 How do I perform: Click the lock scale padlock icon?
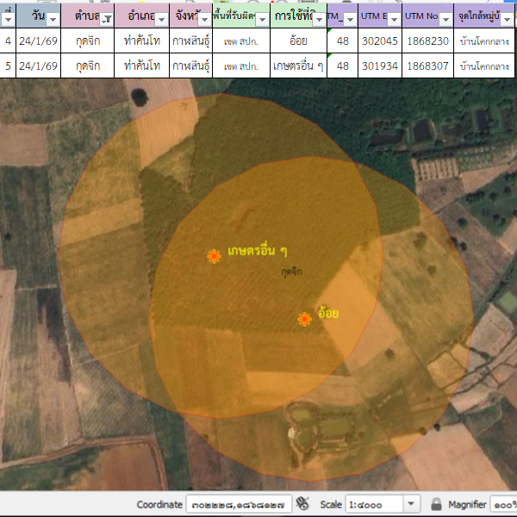[437, 503]
